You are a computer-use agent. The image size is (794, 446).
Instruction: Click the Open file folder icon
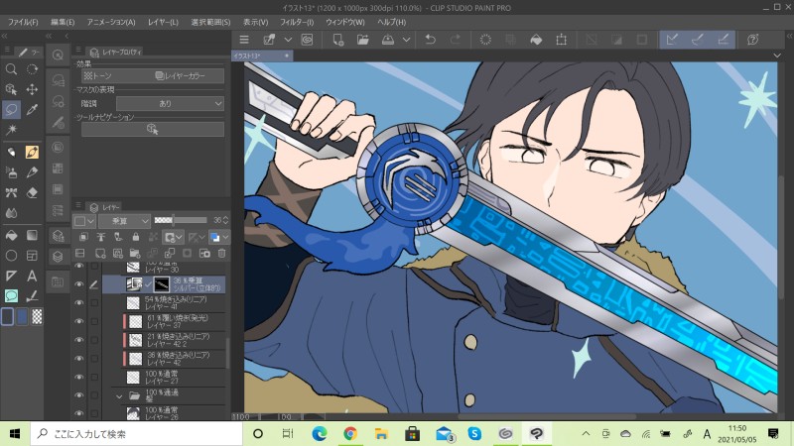[363, 40]
